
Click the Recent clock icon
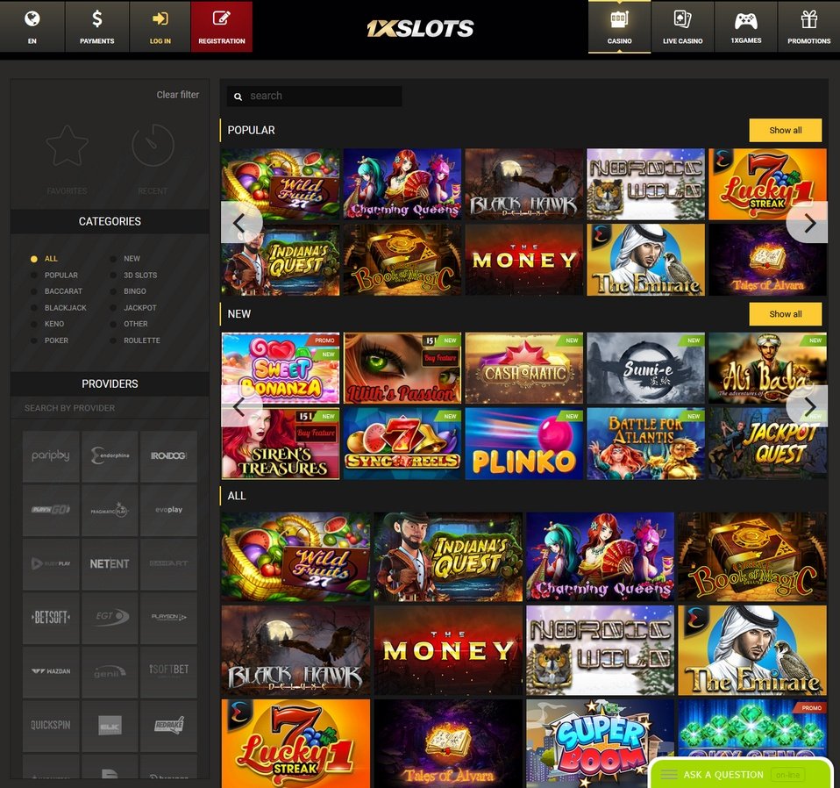point(153,147)
